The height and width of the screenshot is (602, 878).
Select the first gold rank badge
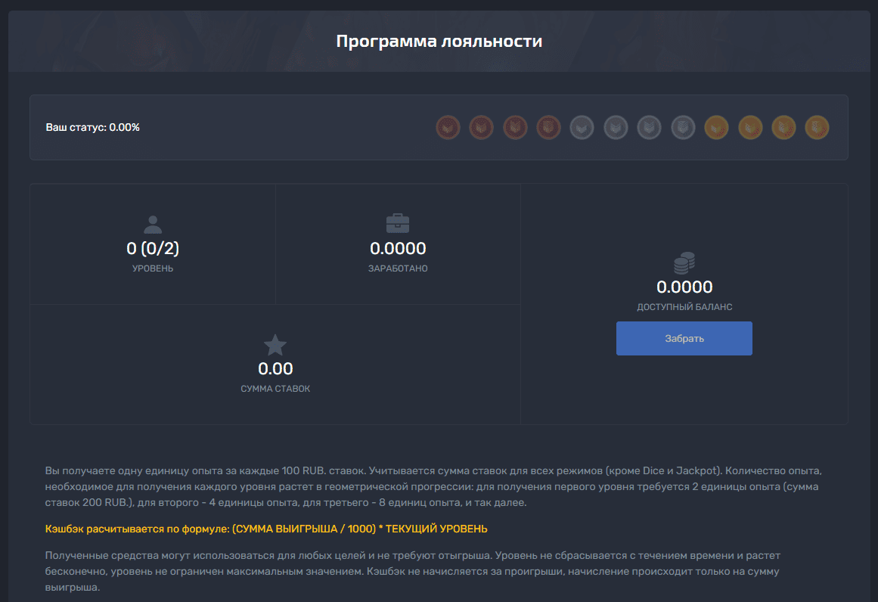pos(716,127)
